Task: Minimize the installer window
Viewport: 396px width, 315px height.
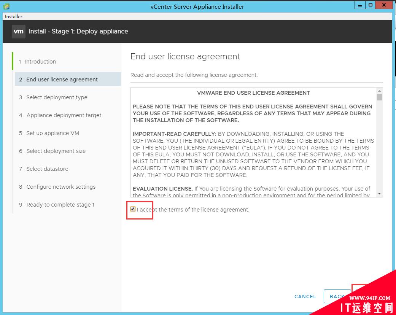Action: 360,5
